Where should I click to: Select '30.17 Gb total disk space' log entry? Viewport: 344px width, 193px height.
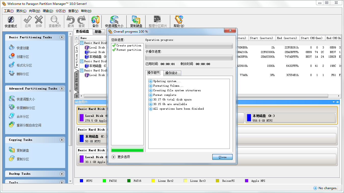coord(170,99)
